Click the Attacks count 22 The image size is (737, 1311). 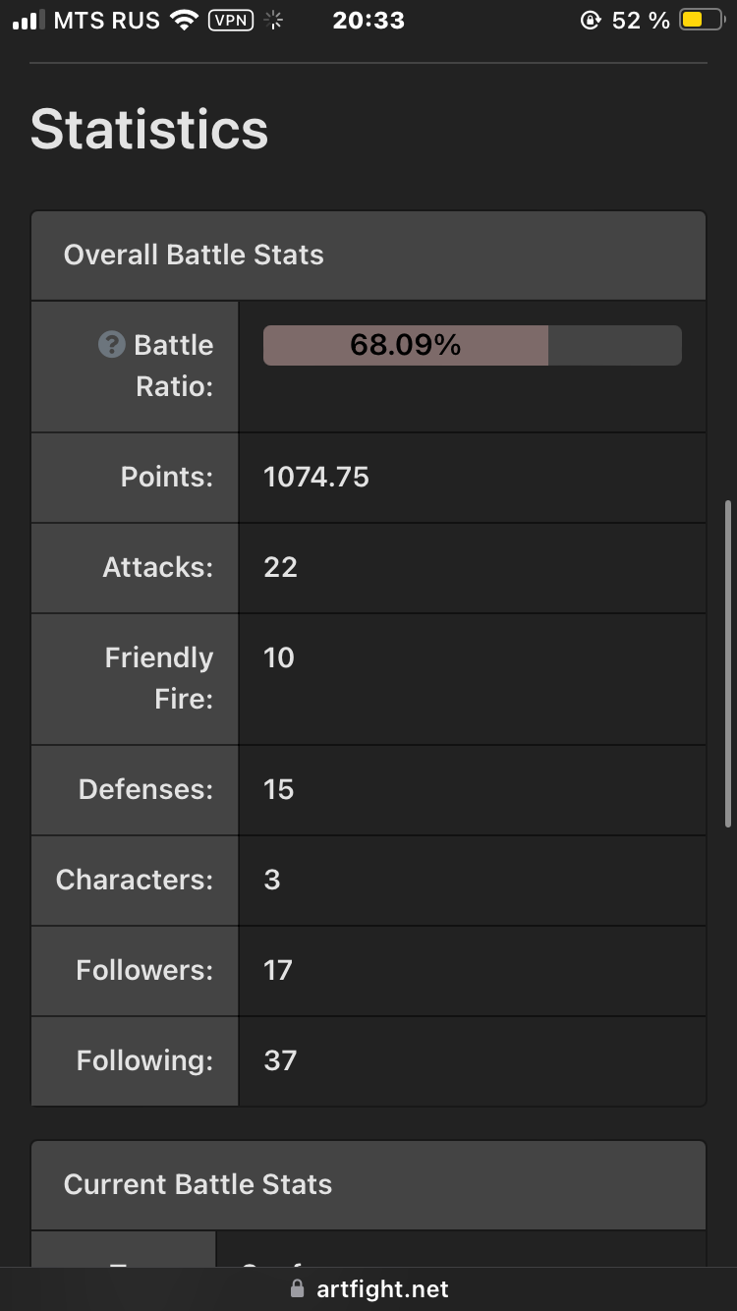click(x=280, y=568)
